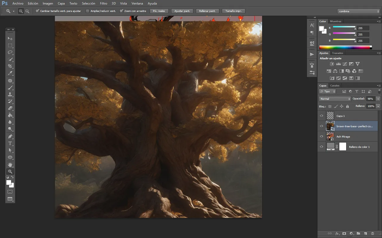The width and height of the screenshot is (382, 238).
Task: Toggle Quick Mask mode
Action: point(10,192)
